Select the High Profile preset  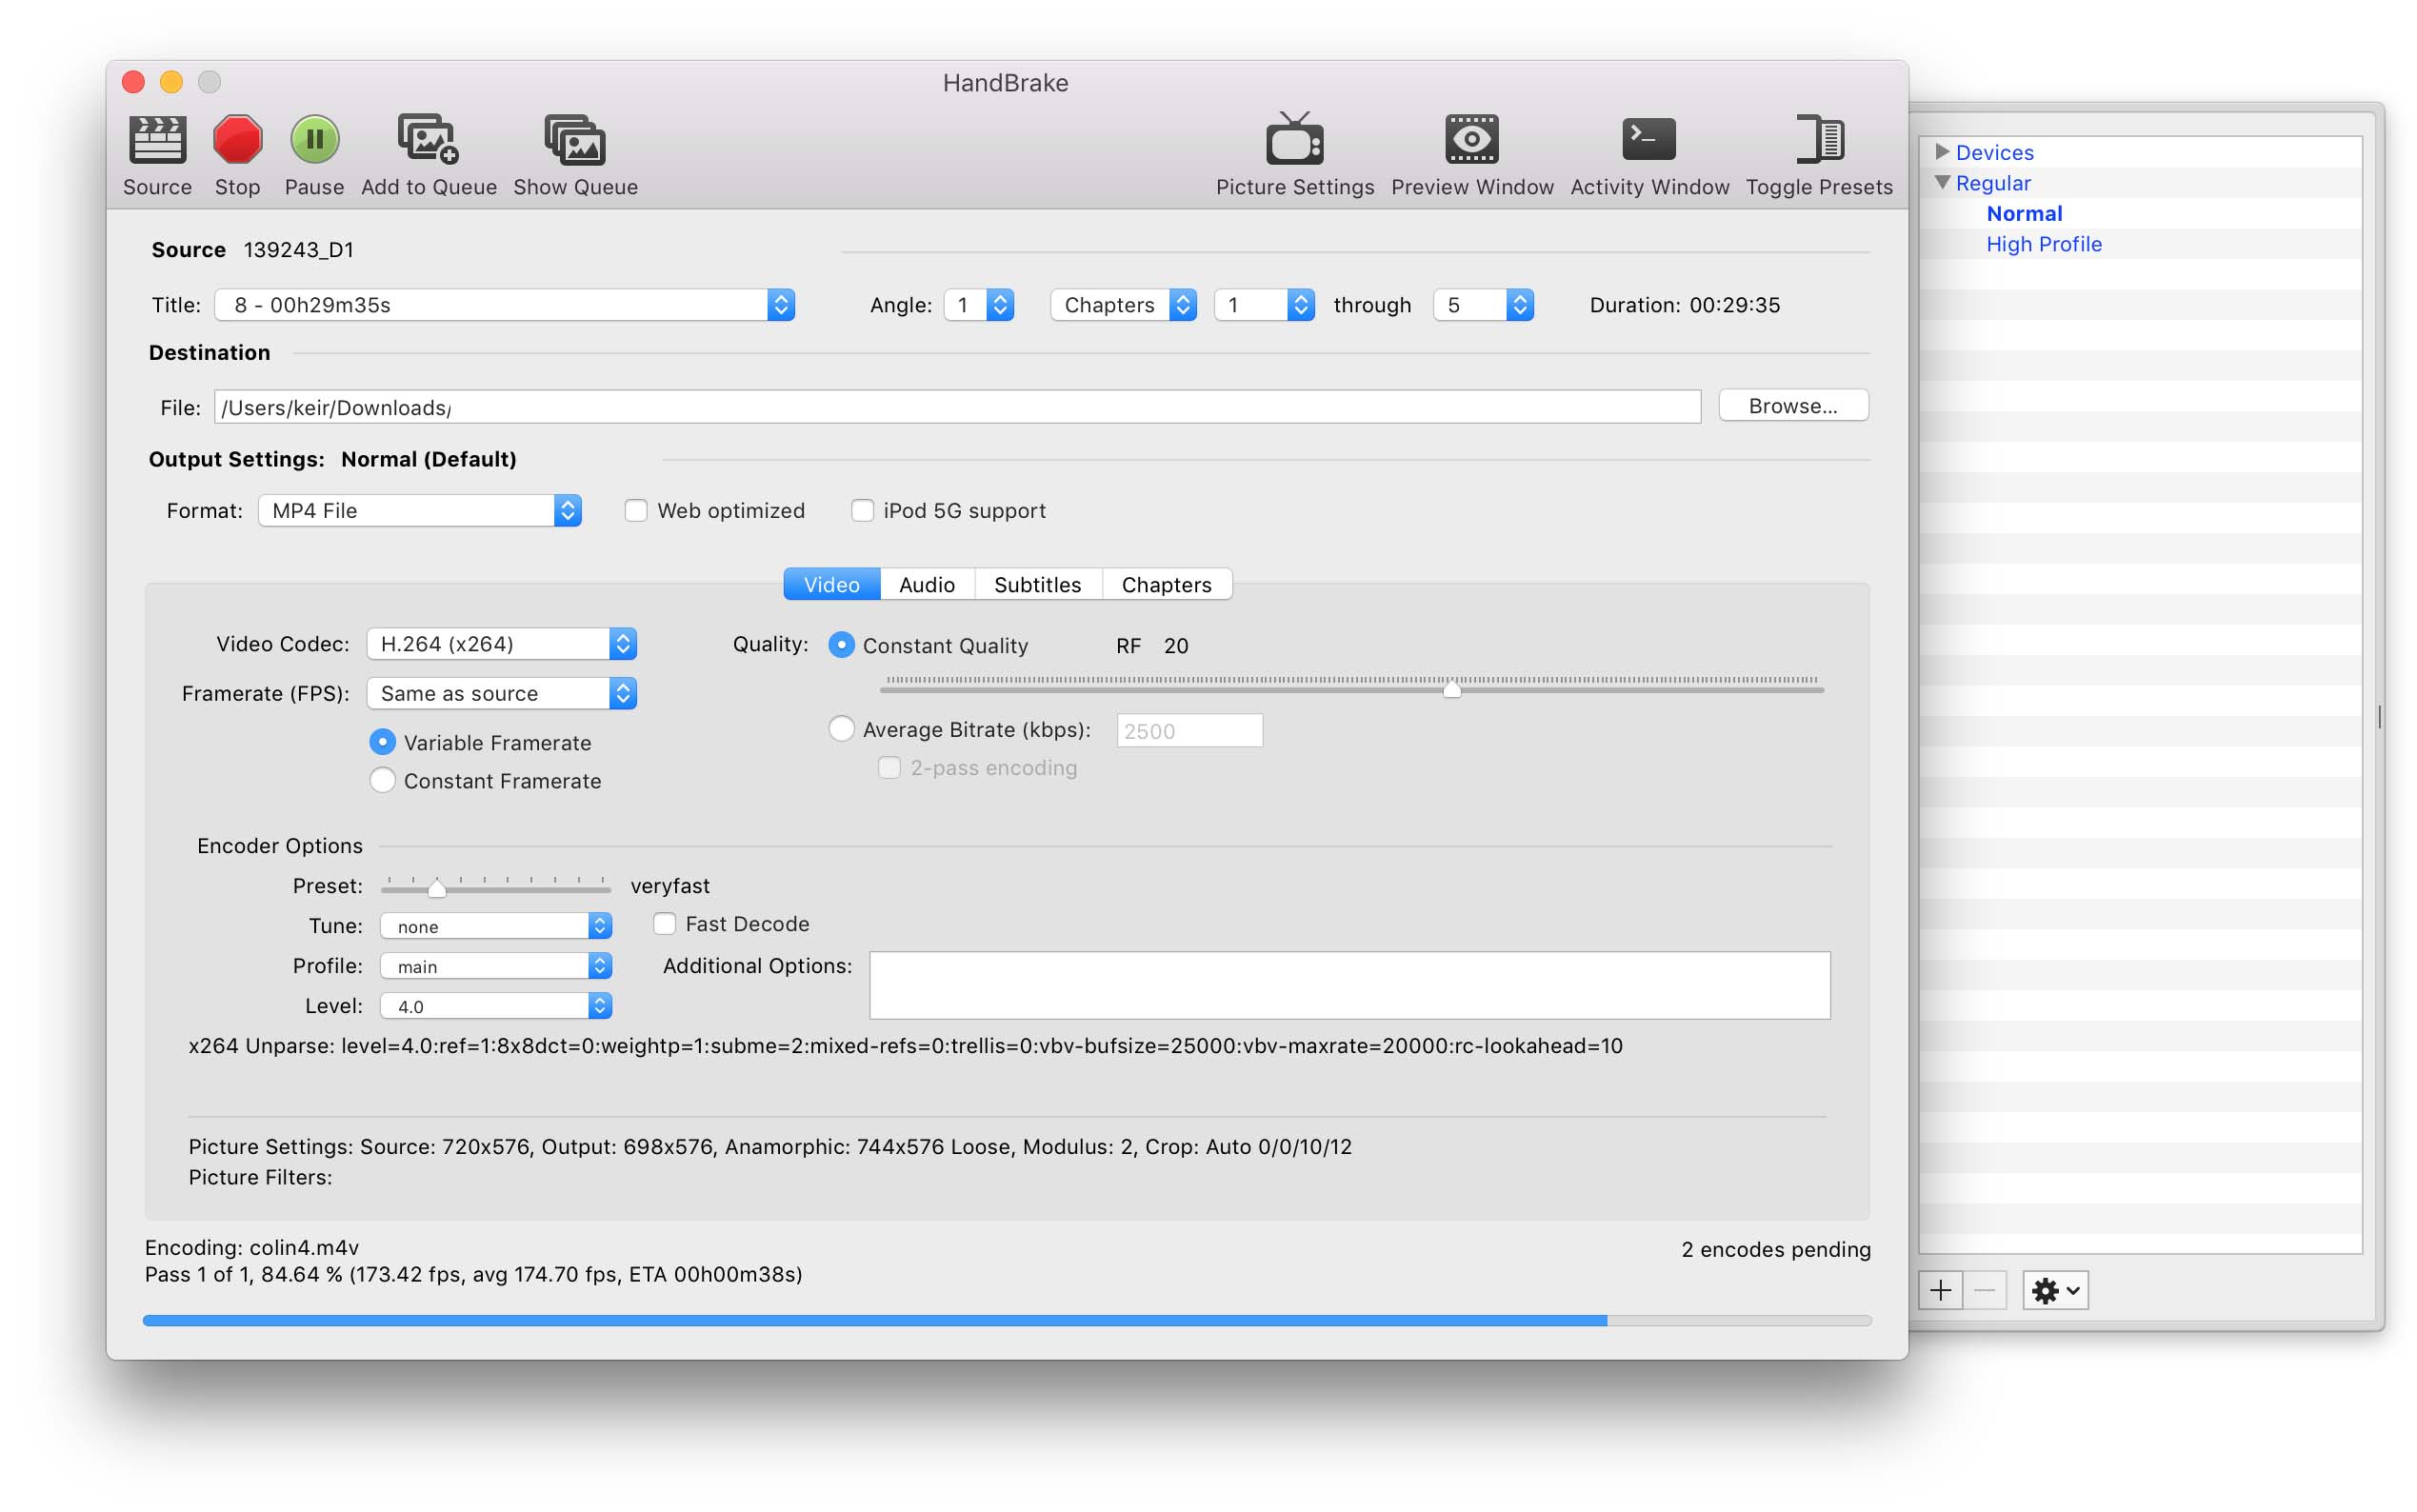coord(2044,245)
